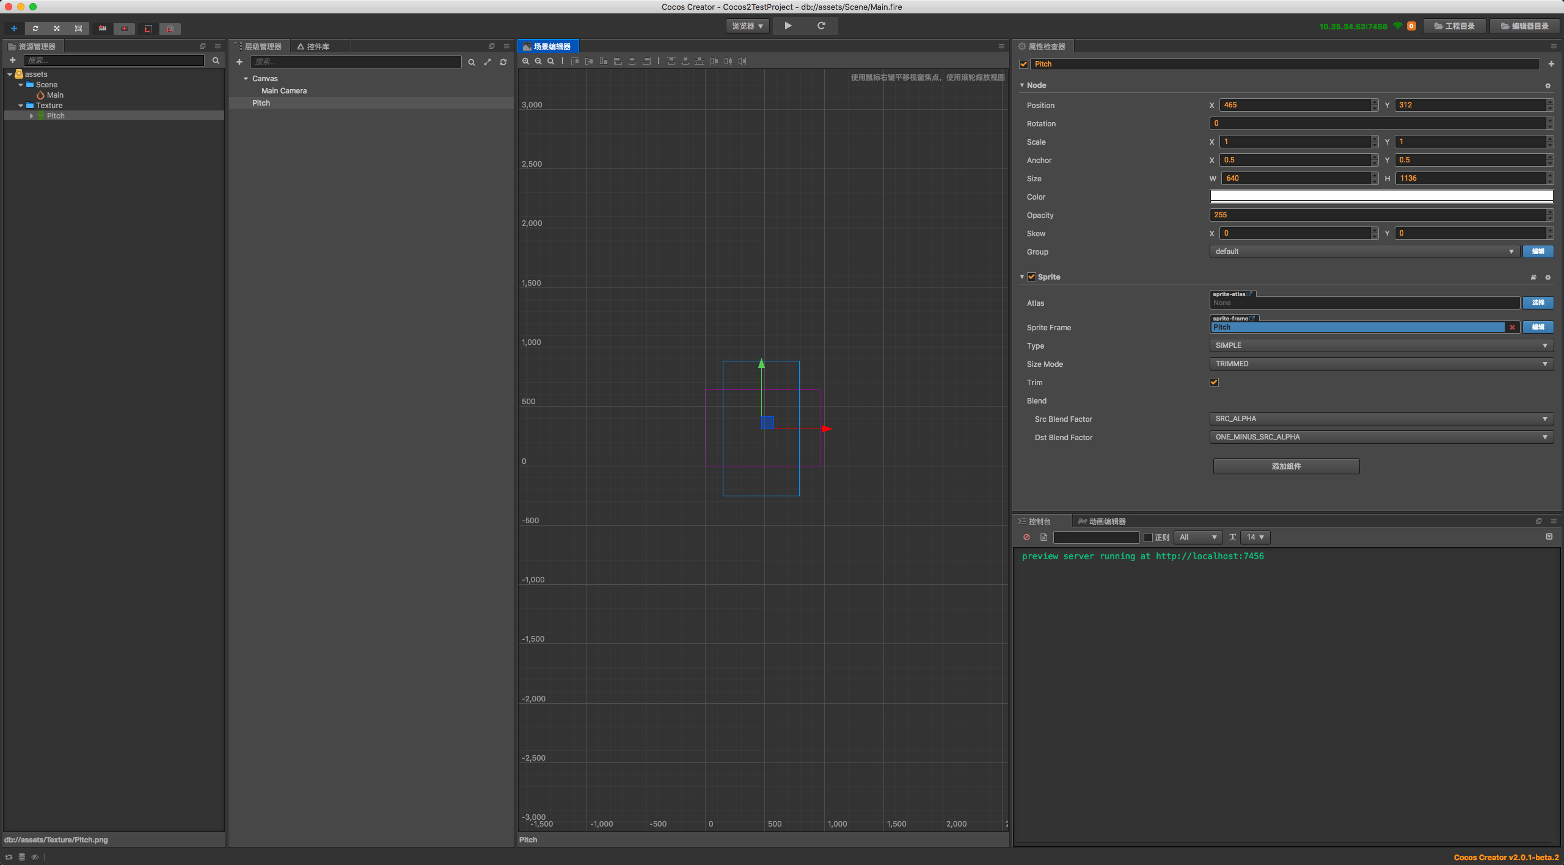Screen dimensions: 1564x865
Task: Click the 添加组件 button
Action: tap(1286, 466)
